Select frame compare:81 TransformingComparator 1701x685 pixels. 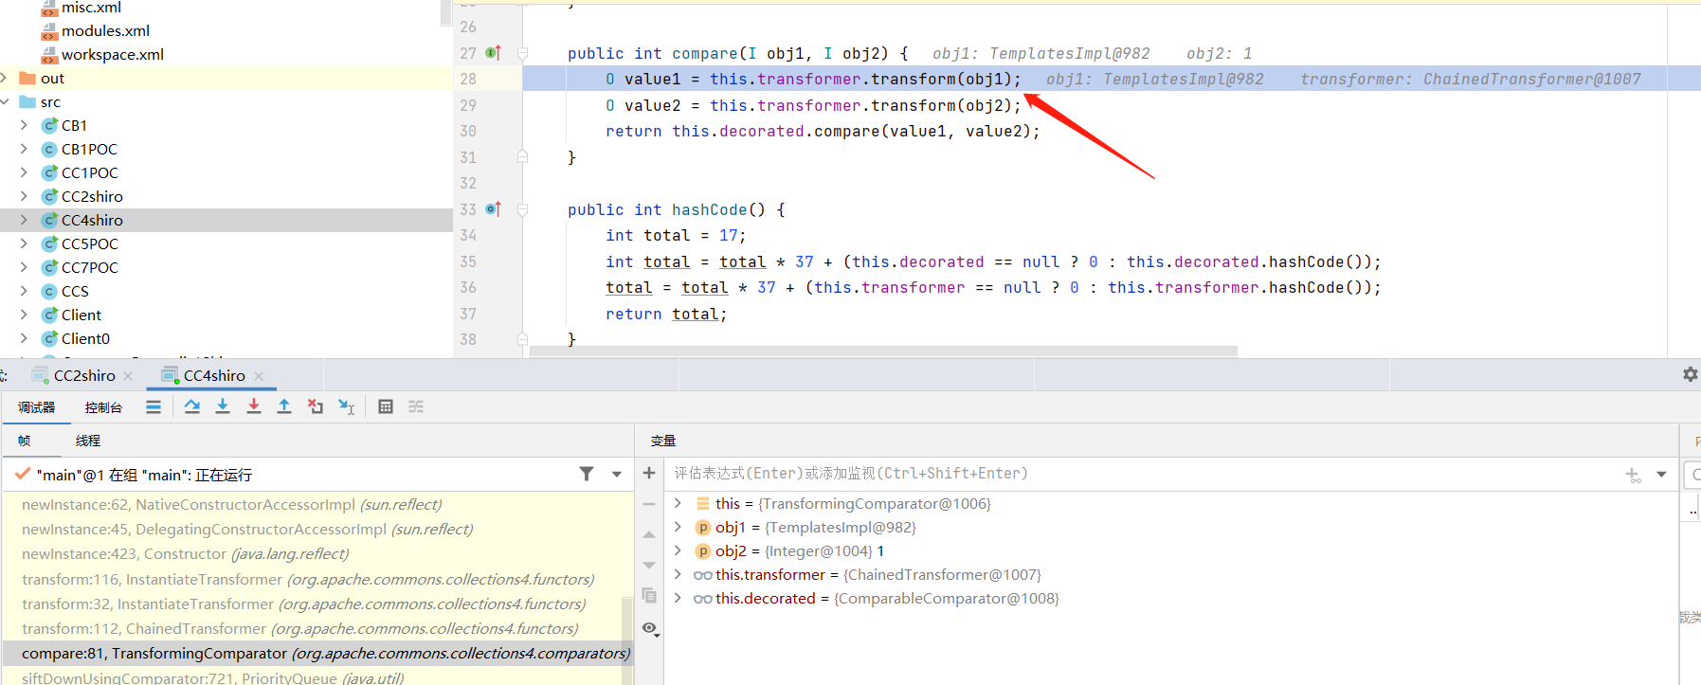[x=317, y=653]
